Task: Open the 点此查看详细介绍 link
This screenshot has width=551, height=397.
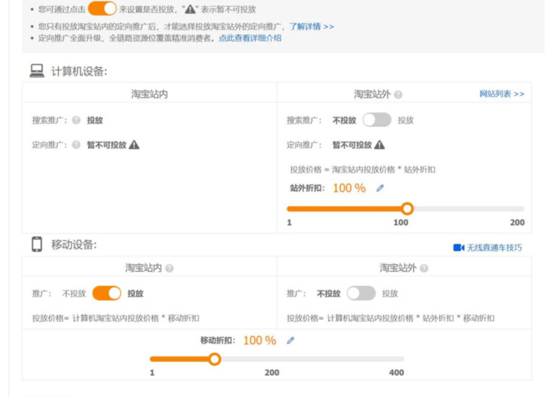Action: [250, 39]
